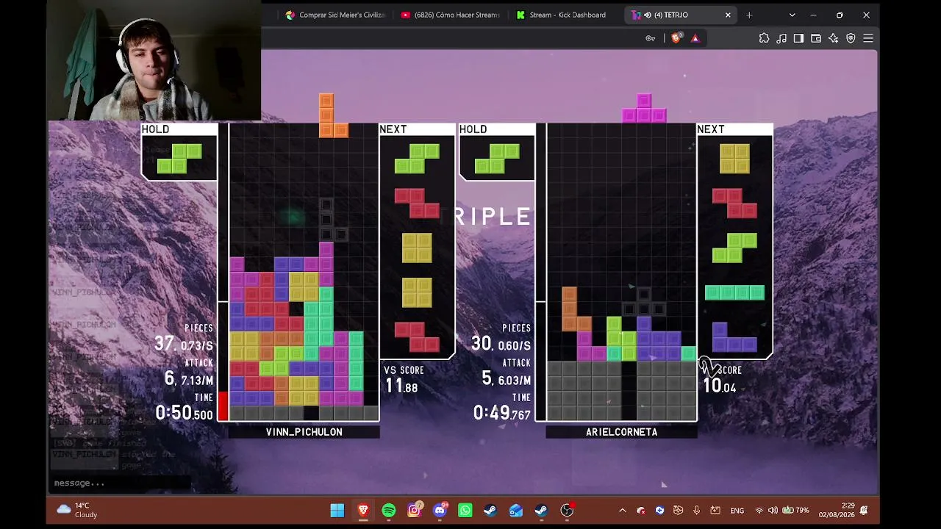941x529 pixels.
Task: Click the time value 0:50.500
Action: coord(184,413)
